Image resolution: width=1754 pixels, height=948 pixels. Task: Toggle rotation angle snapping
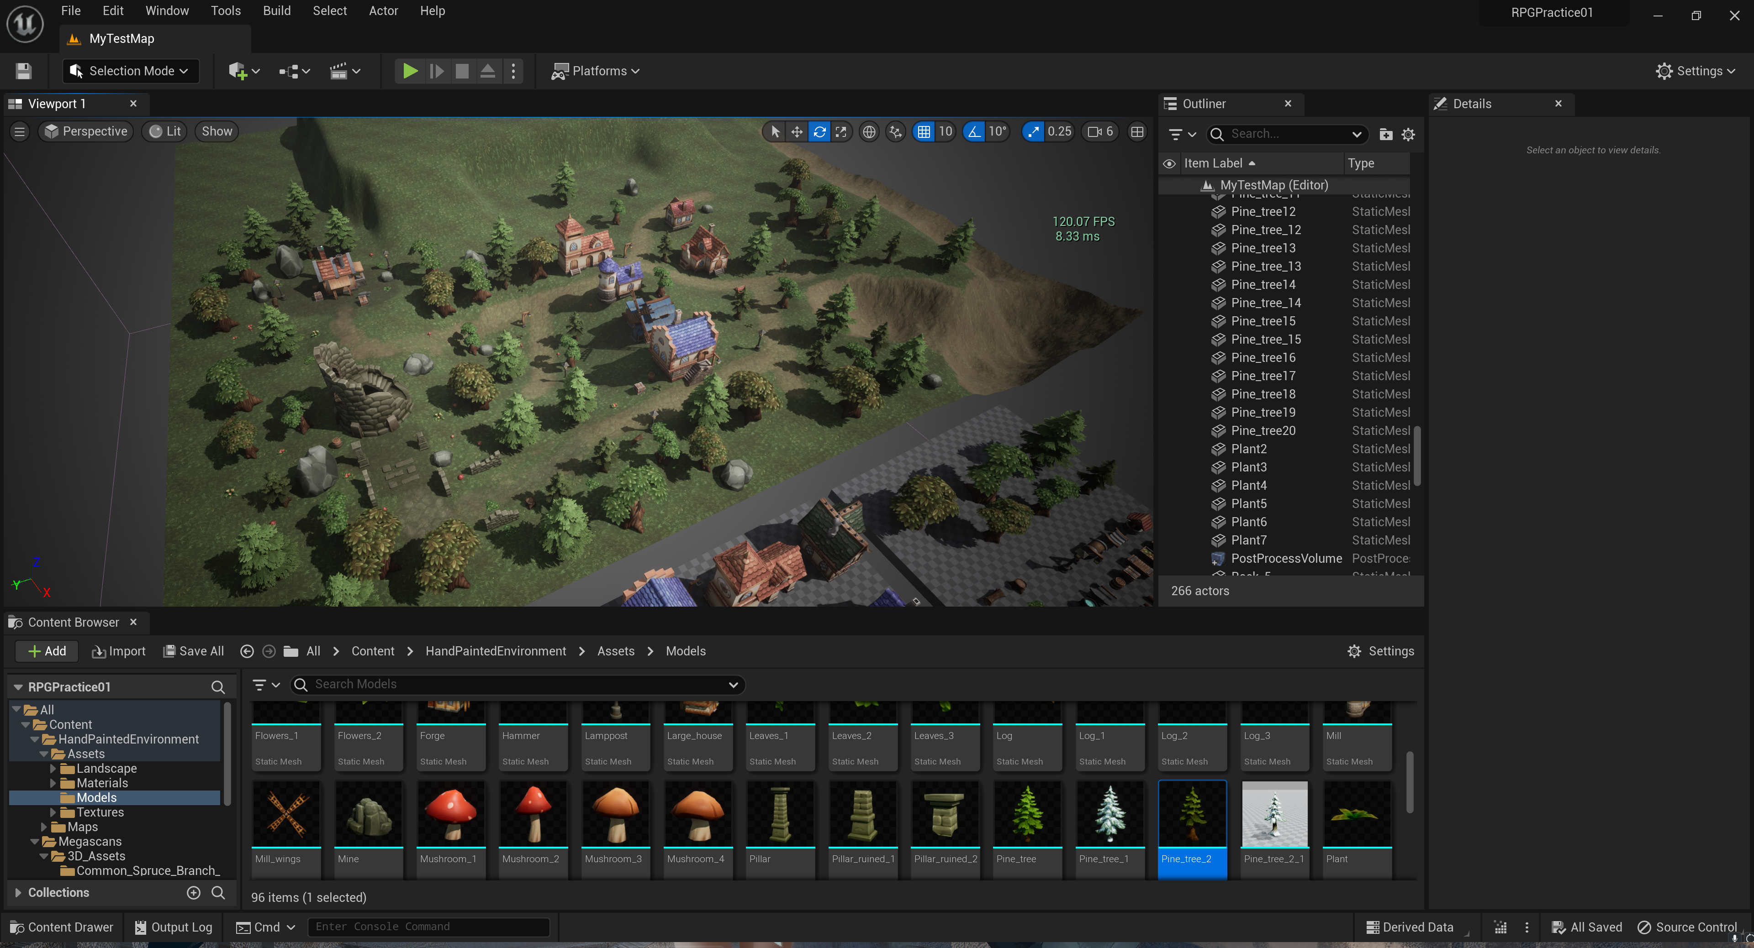974,131
